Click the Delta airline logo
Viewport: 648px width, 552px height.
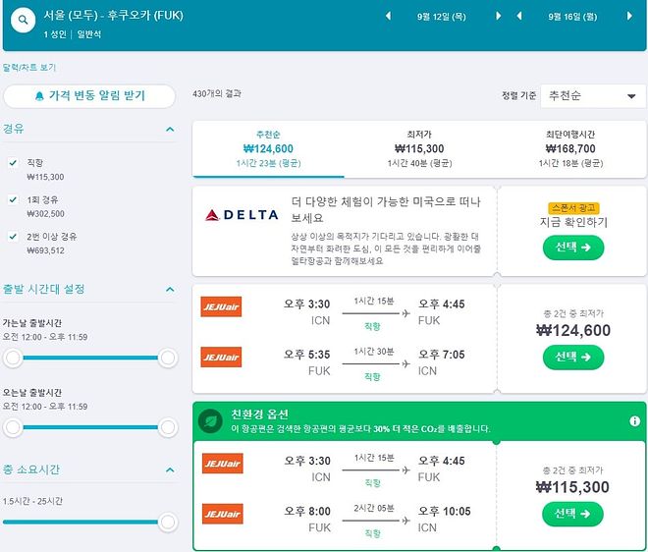coord(242,215)
